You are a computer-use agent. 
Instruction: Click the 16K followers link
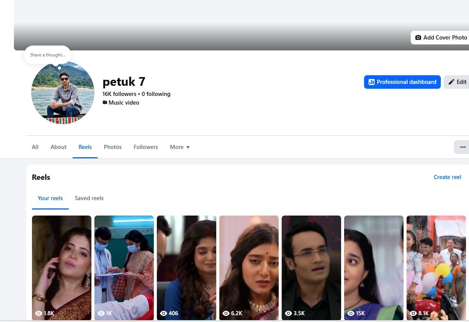point(119,94)
